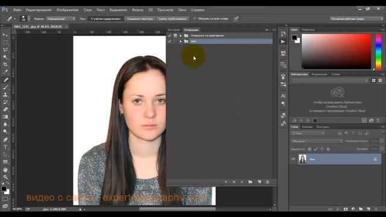Toggle checkmark for default actions set
The image size is (386, 217).
[169, 36]
